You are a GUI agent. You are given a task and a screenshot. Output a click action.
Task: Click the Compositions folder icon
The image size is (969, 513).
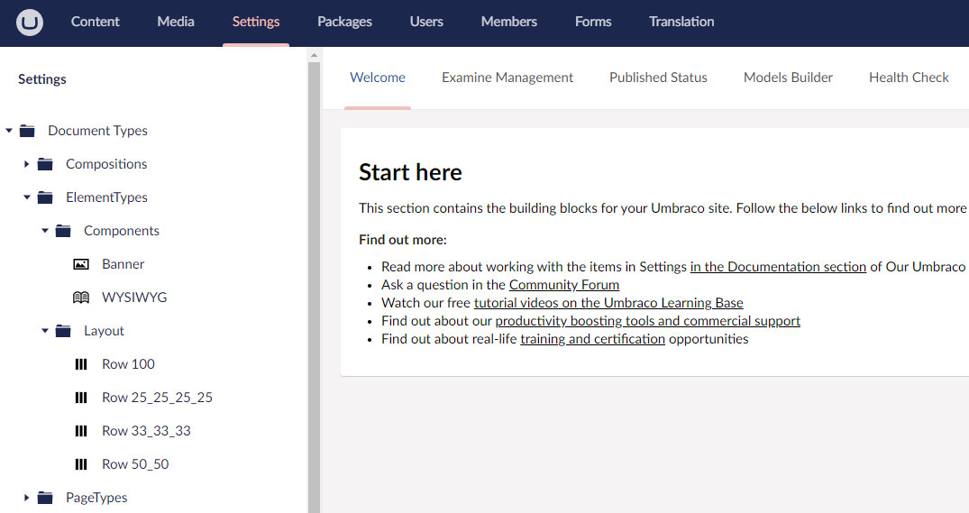point(45,164)
